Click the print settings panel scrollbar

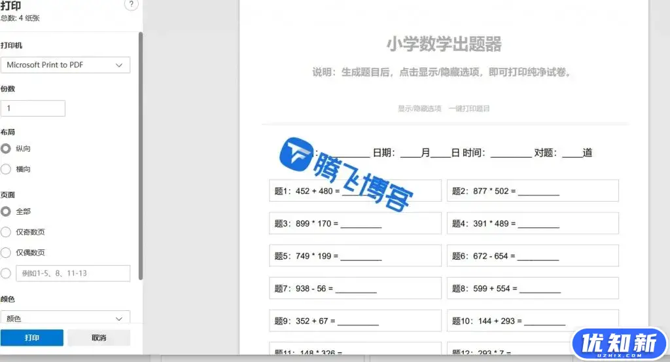tap(141, 156)
